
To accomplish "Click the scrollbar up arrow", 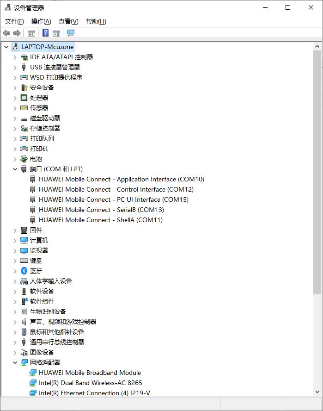I will (x=317, y=46).
